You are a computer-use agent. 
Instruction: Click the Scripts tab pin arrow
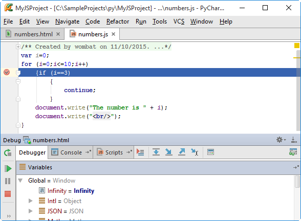tap(129, 152)
